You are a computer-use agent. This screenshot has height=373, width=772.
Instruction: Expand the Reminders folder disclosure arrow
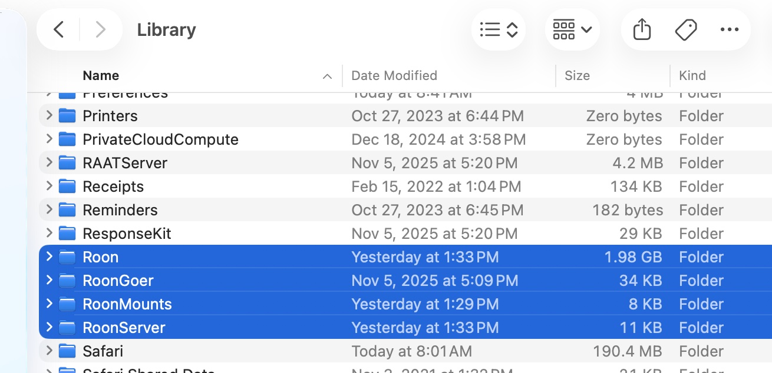coord(49,209)
